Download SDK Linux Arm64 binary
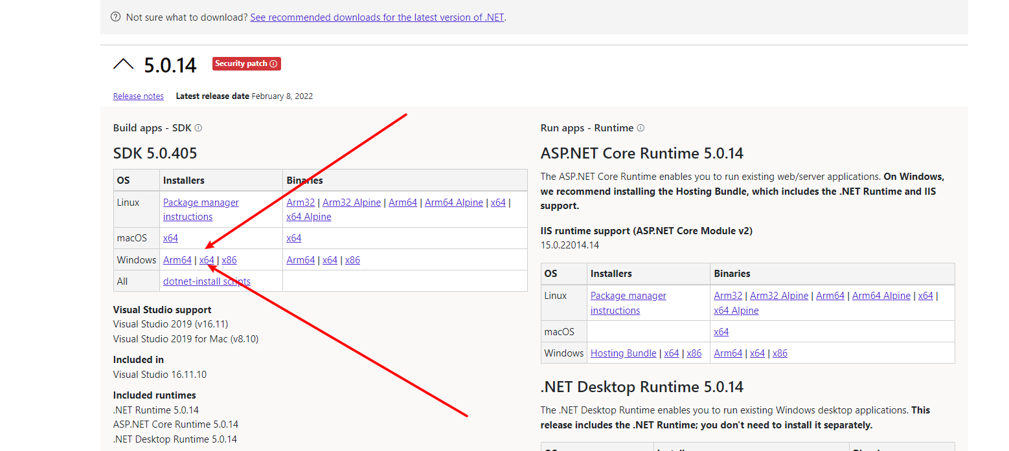Viewport: 1009px width, 451px height. point(403,203)
